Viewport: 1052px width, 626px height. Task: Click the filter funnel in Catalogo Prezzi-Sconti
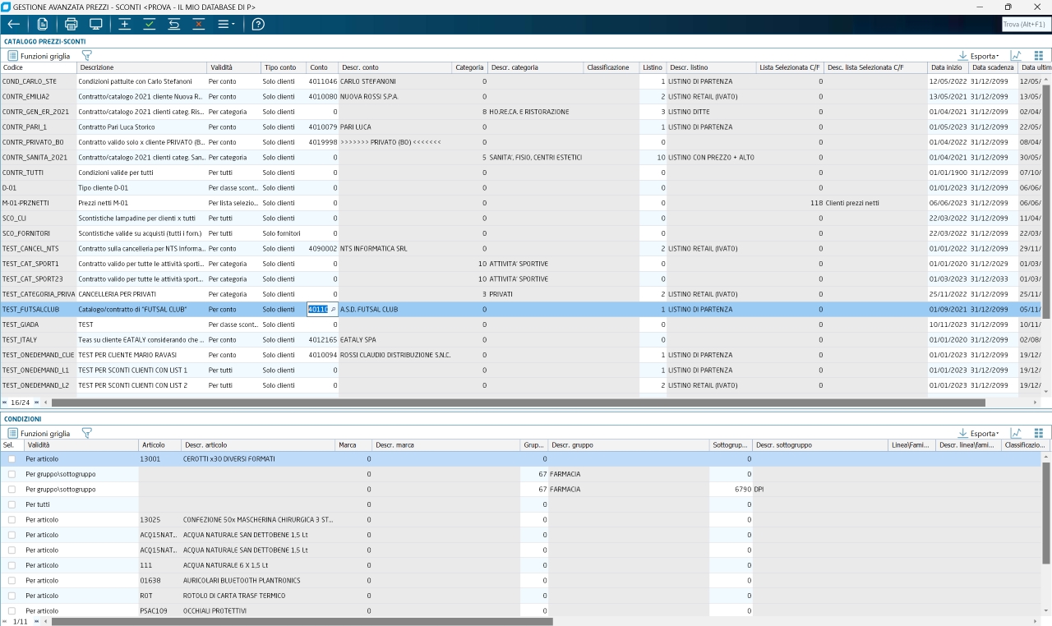tap(86, 55)
